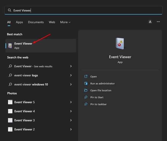Click thumbnail of Event Viewer 4 photo
Viewport: 167px width, 141px height.
pyautogui.click(x=10, y=111)
